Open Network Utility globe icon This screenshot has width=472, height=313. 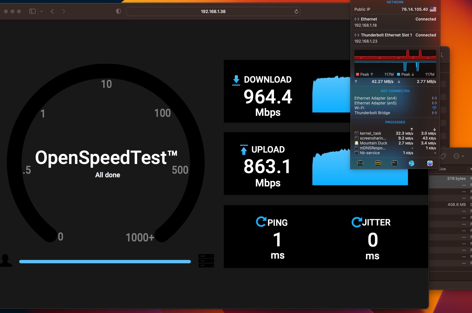pyautogui.click(x=412, y=163)
